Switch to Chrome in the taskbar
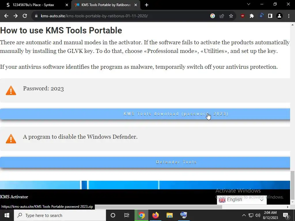Screen dimensions: 295x221 [x=141, y=215]
